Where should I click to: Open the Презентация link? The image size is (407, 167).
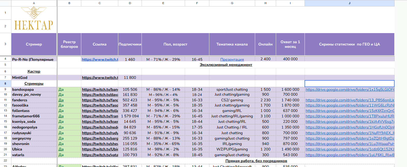232,59
